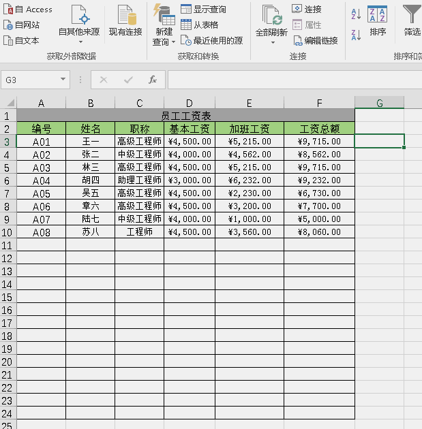This screenshot has height=429, width=422.
Task: Sort ascending A to Z
Action: click(356, 14)
